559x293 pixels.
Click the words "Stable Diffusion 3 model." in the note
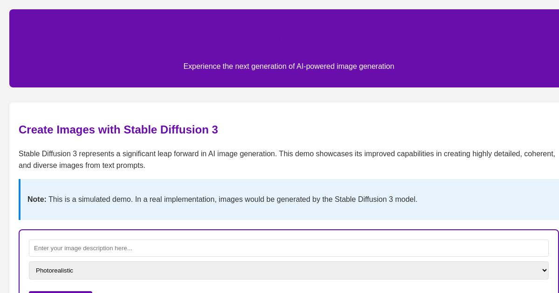point(376,200)
